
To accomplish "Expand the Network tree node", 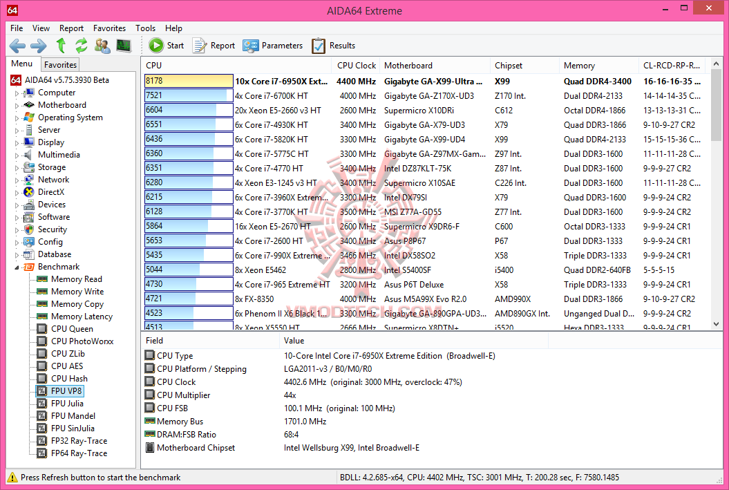I will tap(17, 180).
